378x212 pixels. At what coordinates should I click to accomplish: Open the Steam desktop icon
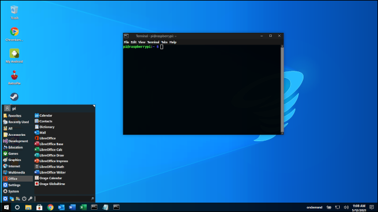click(14, 97)
